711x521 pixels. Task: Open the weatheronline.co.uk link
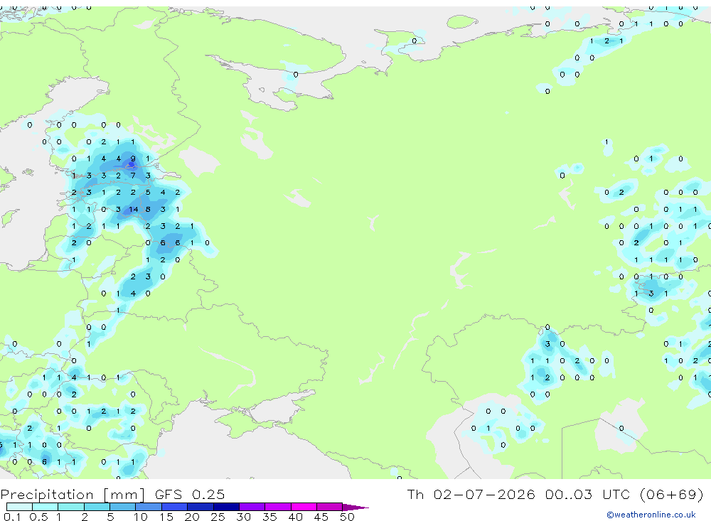[x=651, y=515]
